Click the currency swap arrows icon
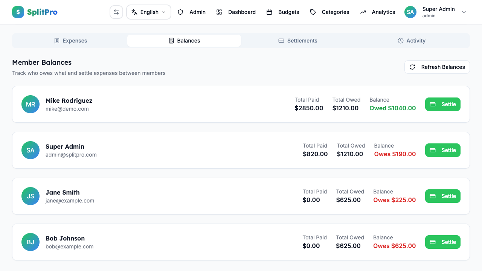The width and height of the screenshot is (482, 271). click(116, 12)
